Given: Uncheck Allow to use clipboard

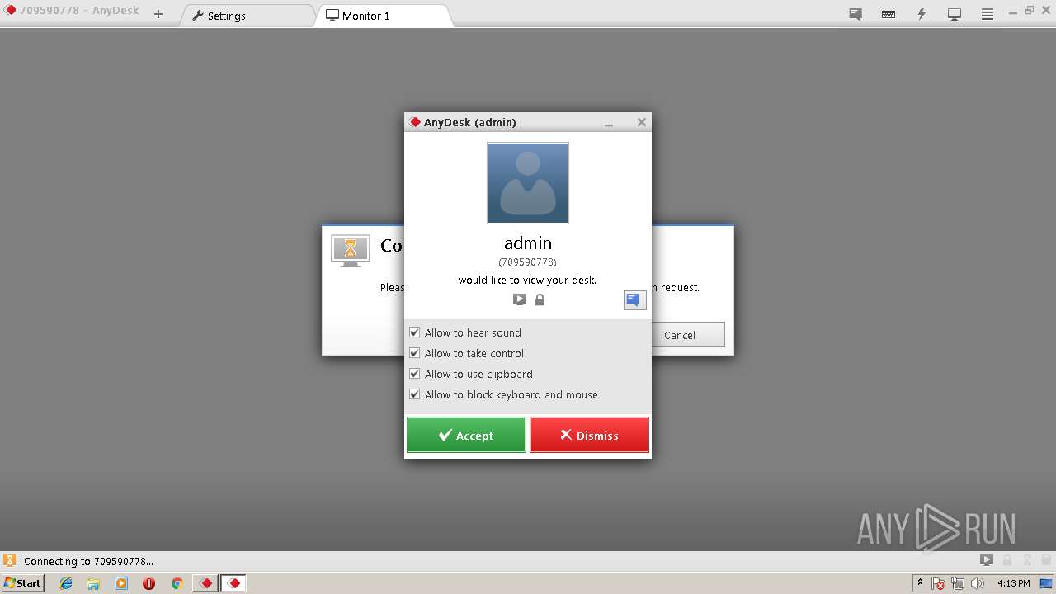Looking at the screenshot, I should [415, 374].
